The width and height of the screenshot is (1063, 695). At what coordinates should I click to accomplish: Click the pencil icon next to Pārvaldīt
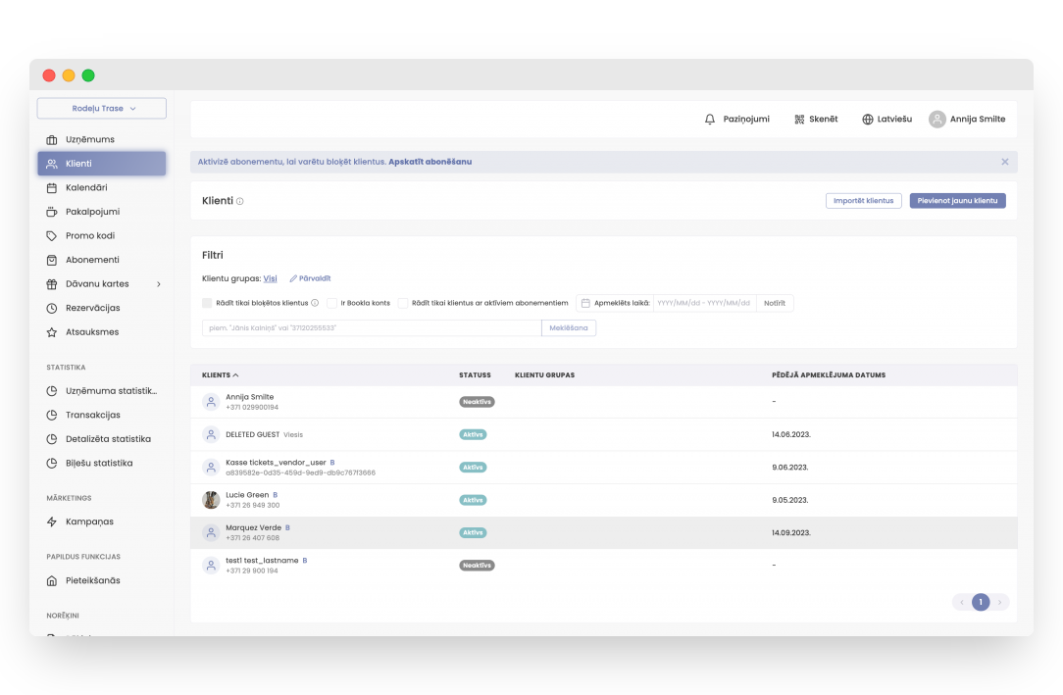pyautogui.click(x=293, y=279)
